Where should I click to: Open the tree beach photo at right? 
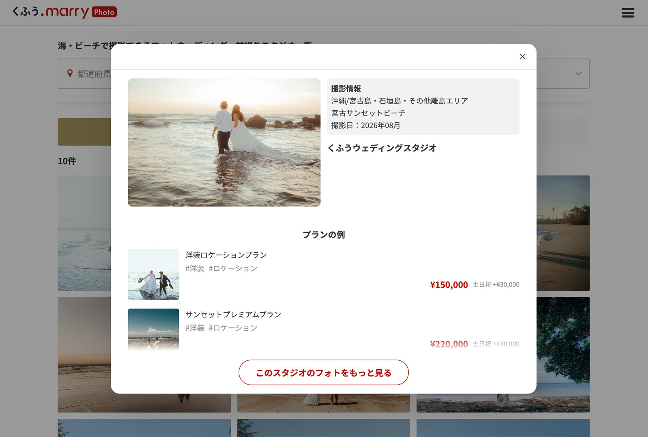click(563, 355)
